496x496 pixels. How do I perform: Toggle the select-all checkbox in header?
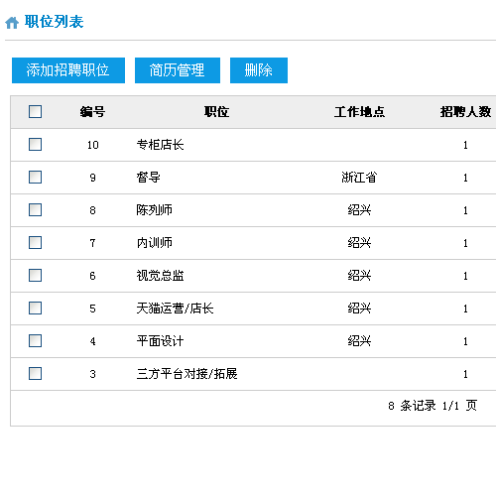(x=35, y=112)
